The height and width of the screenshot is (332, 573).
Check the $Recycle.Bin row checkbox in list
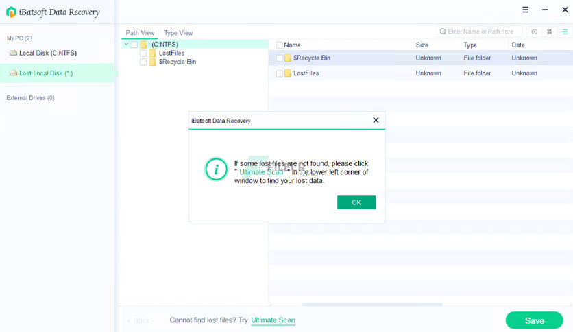point(279,58)
